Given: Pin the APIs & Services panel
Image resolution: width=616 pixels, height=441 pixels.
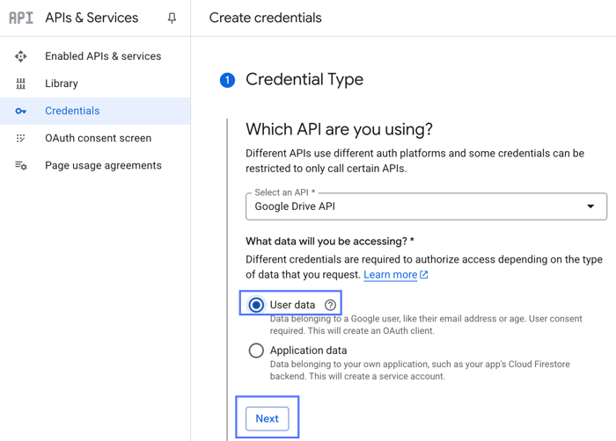Looking at the screenshot, I should coord(172,18).
